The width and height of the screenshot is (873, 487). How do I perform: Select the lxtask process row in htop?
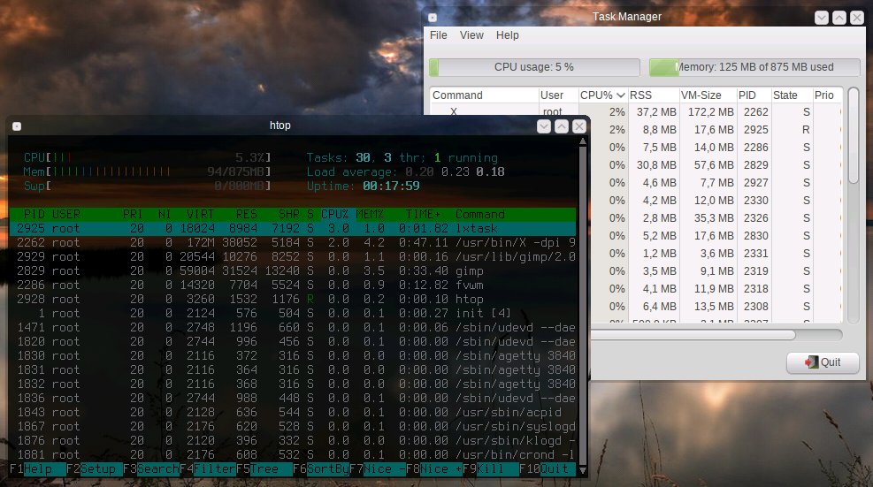click(x=292, y=229)
